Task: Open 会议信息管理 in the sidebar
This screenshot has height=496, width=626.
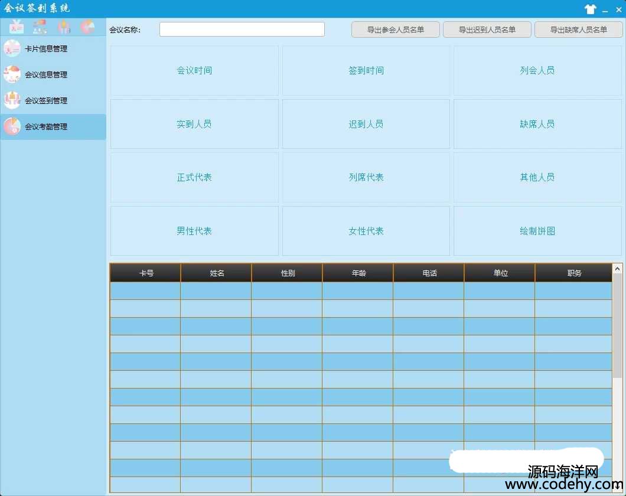Action: (x=46, y=75)
